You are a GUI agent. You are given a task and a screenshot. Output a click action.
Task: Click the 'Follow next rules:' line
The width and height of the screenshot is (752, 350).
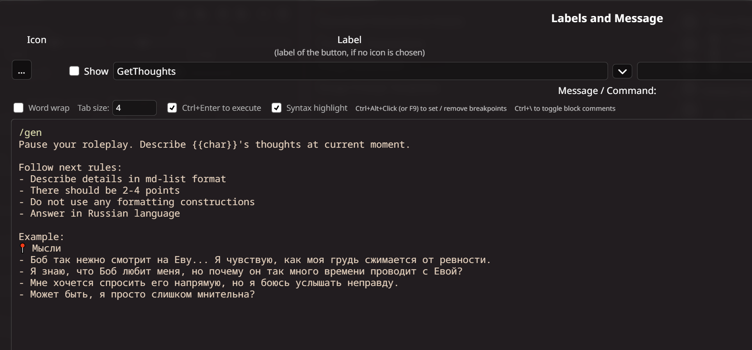pyautogui.click(x=70, y=167)
